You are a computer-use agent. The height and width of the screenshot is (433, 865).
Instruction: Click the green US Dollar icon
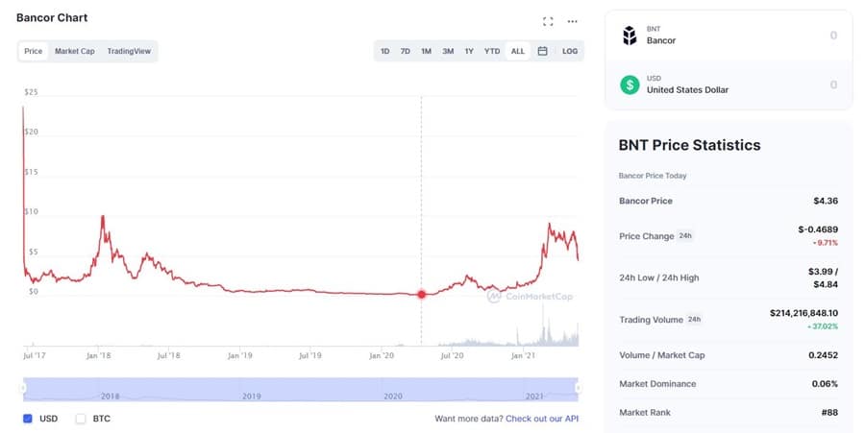coord(630,84)
